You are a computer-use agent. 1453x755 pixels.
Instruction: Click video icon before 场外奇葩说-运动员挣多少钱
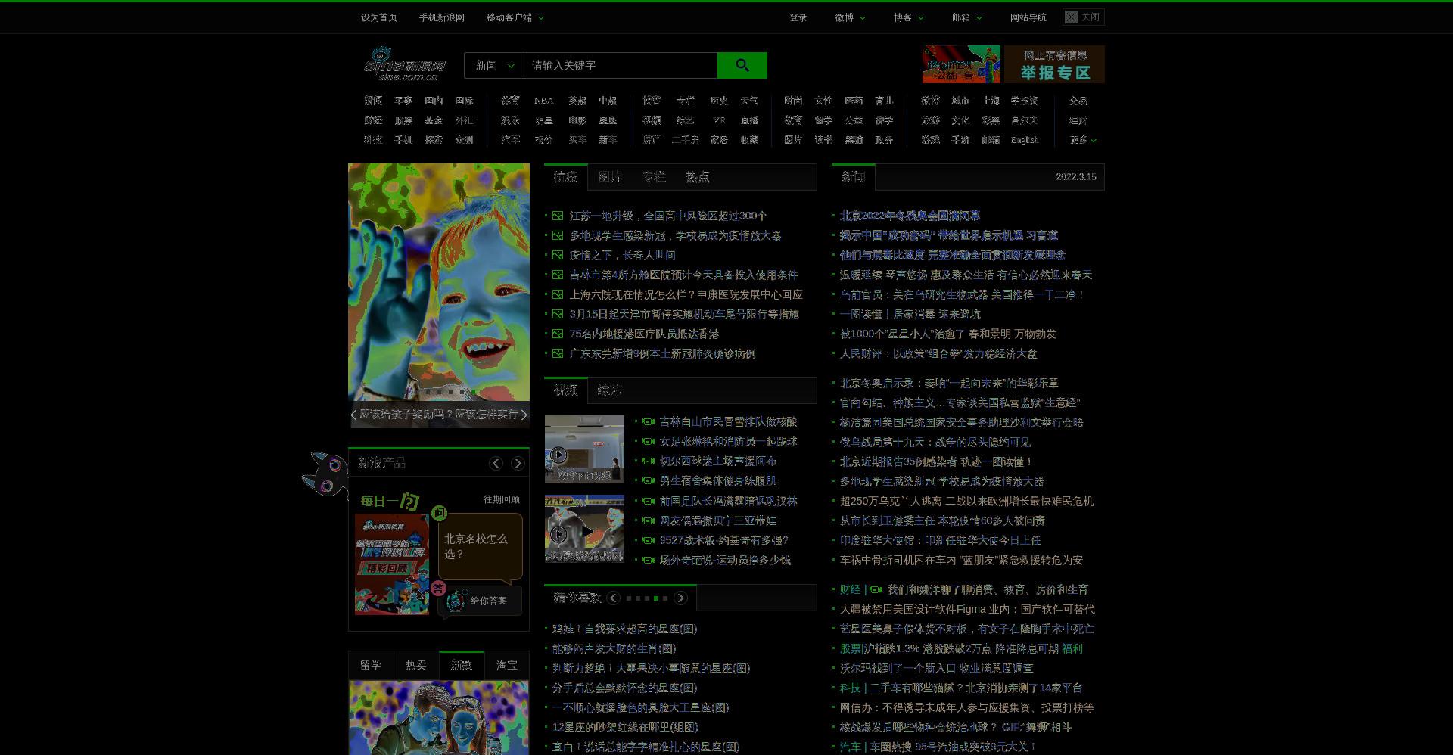649,560
